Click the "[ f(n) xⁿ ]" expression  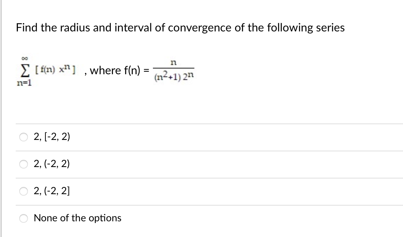[x=54, y=70]
